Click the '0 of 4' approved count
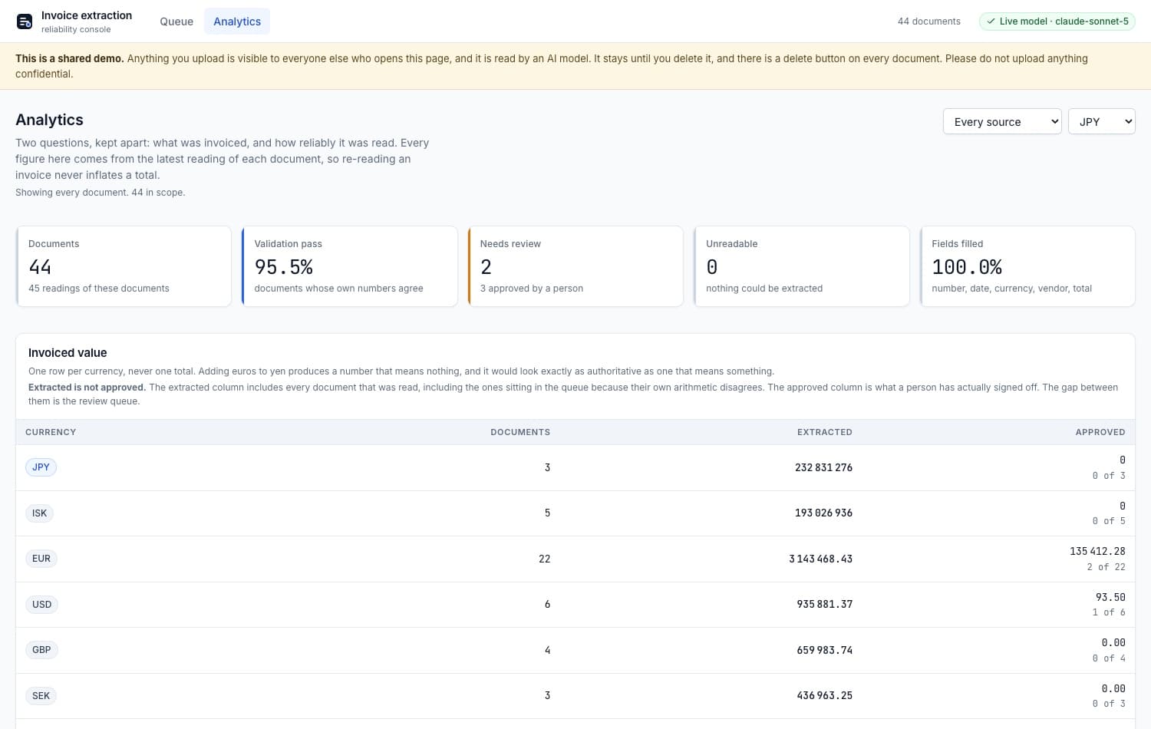The image size is (1151, 729). pos(1109,658)
